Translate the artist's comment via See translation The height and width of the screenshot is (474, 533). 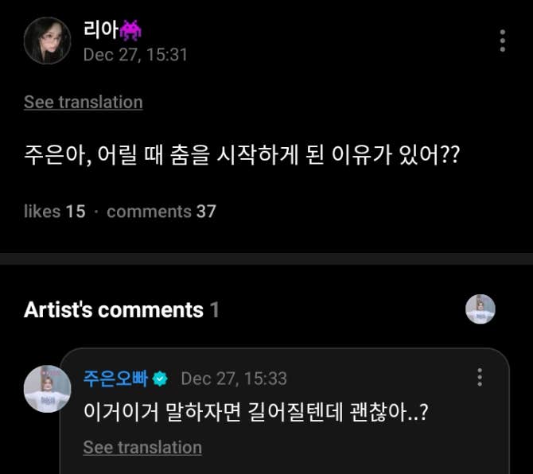click(x=142, y=447)
